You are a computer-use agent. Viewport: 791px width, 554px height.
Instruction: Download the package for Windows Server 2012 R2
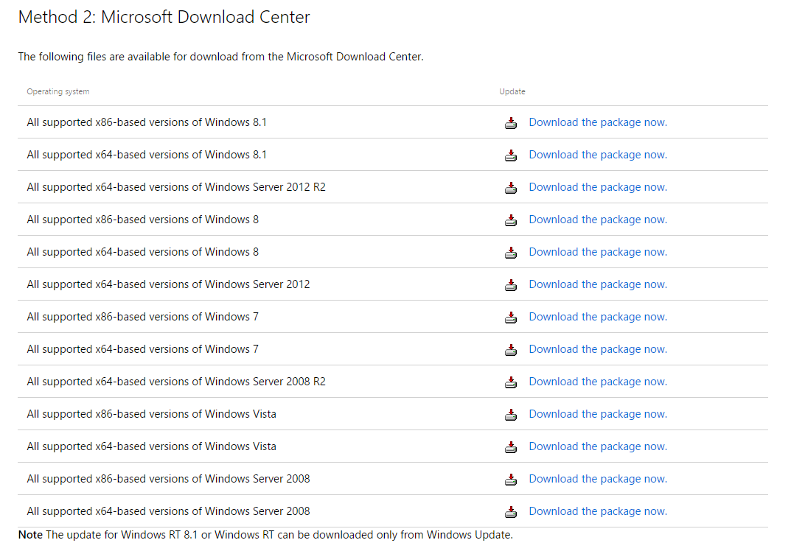[x=597, y=187]
